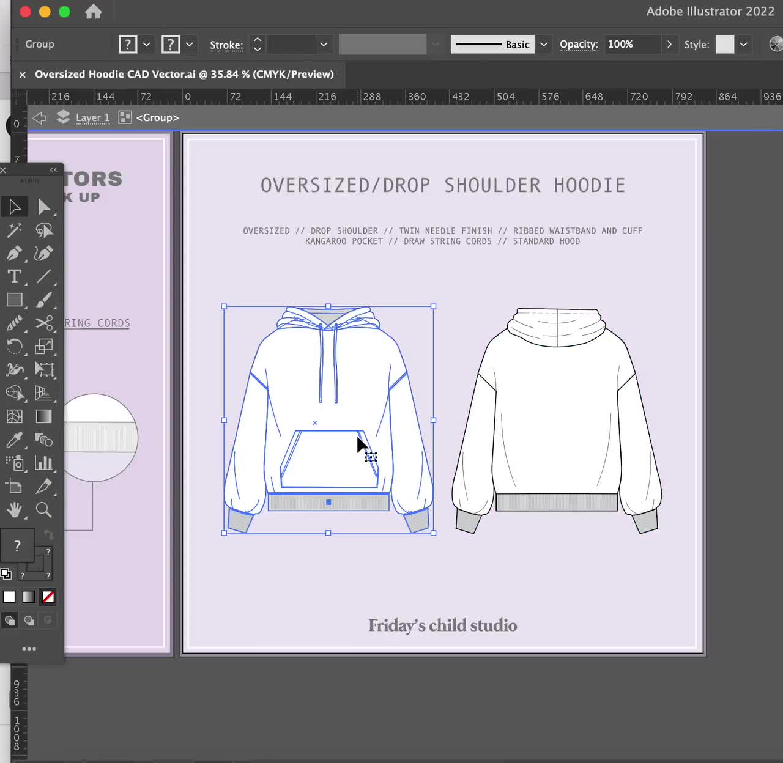This screenshot has width=783, height=763.
Task: Enable Draw Normal mode
Action: (x=10, y=621)
